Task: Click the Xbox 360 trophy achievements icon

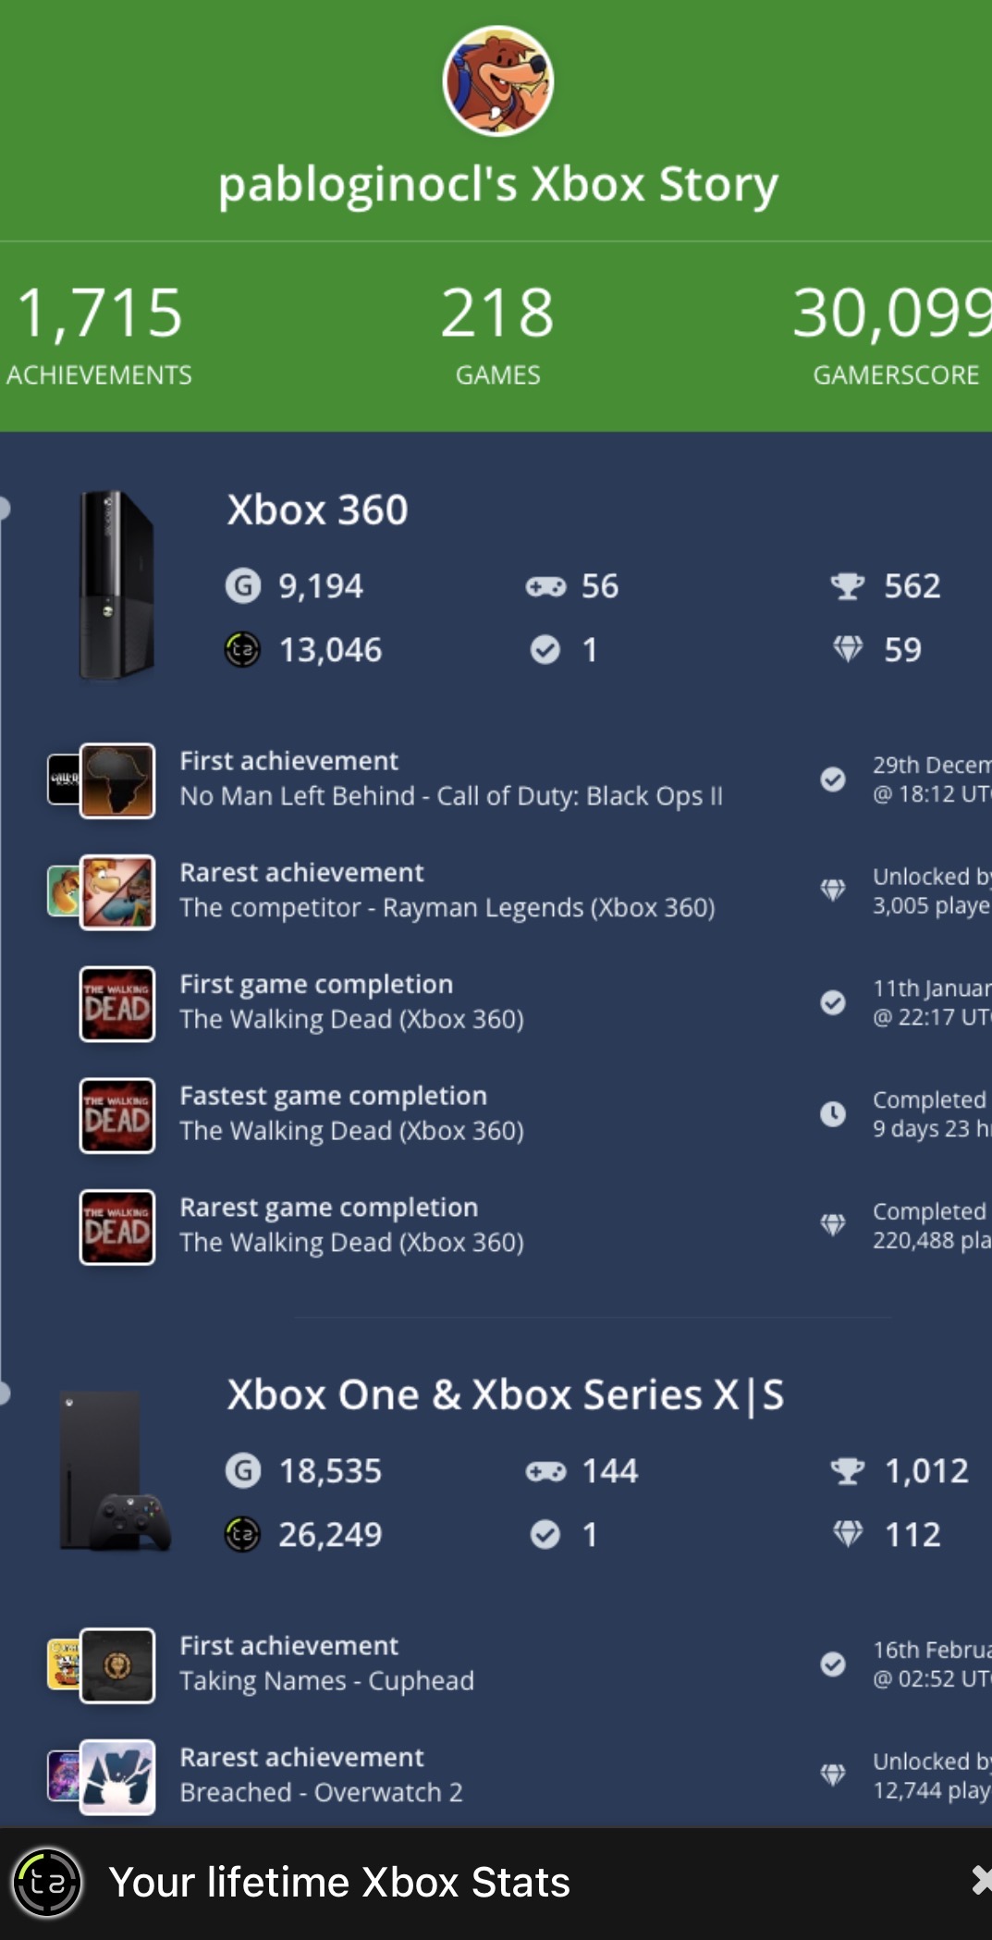Action: click(x=847, y=586)
